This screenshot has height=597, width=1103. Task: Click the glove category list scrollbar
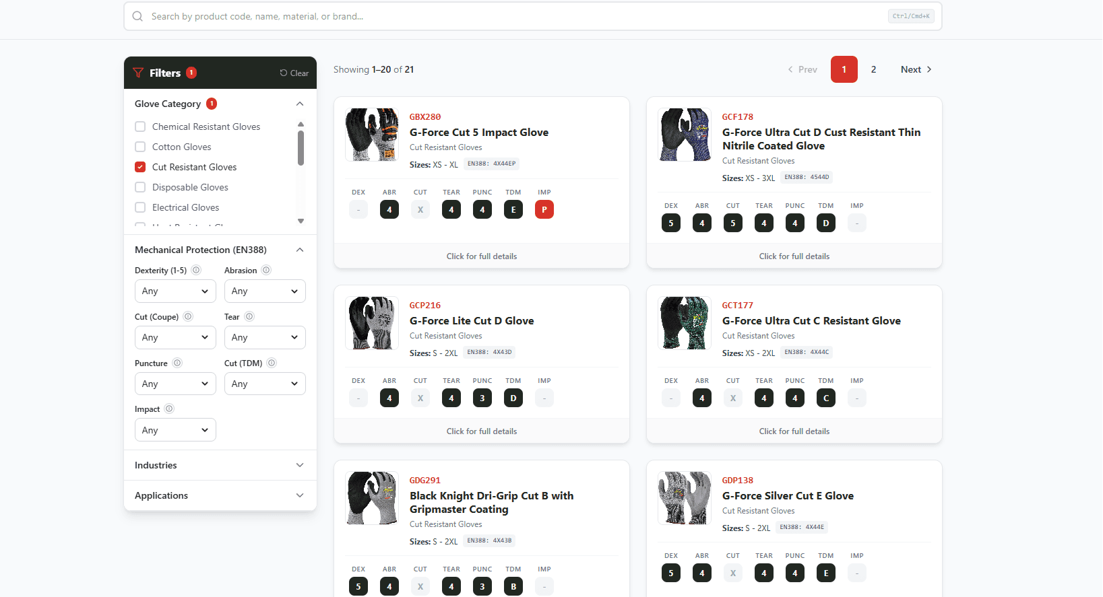(301, 148)
